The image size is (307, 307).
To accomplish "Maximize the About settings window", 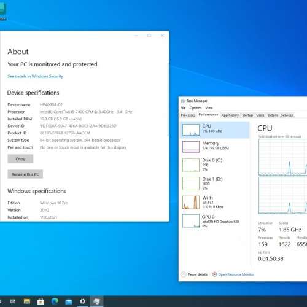I will (149, 36).
